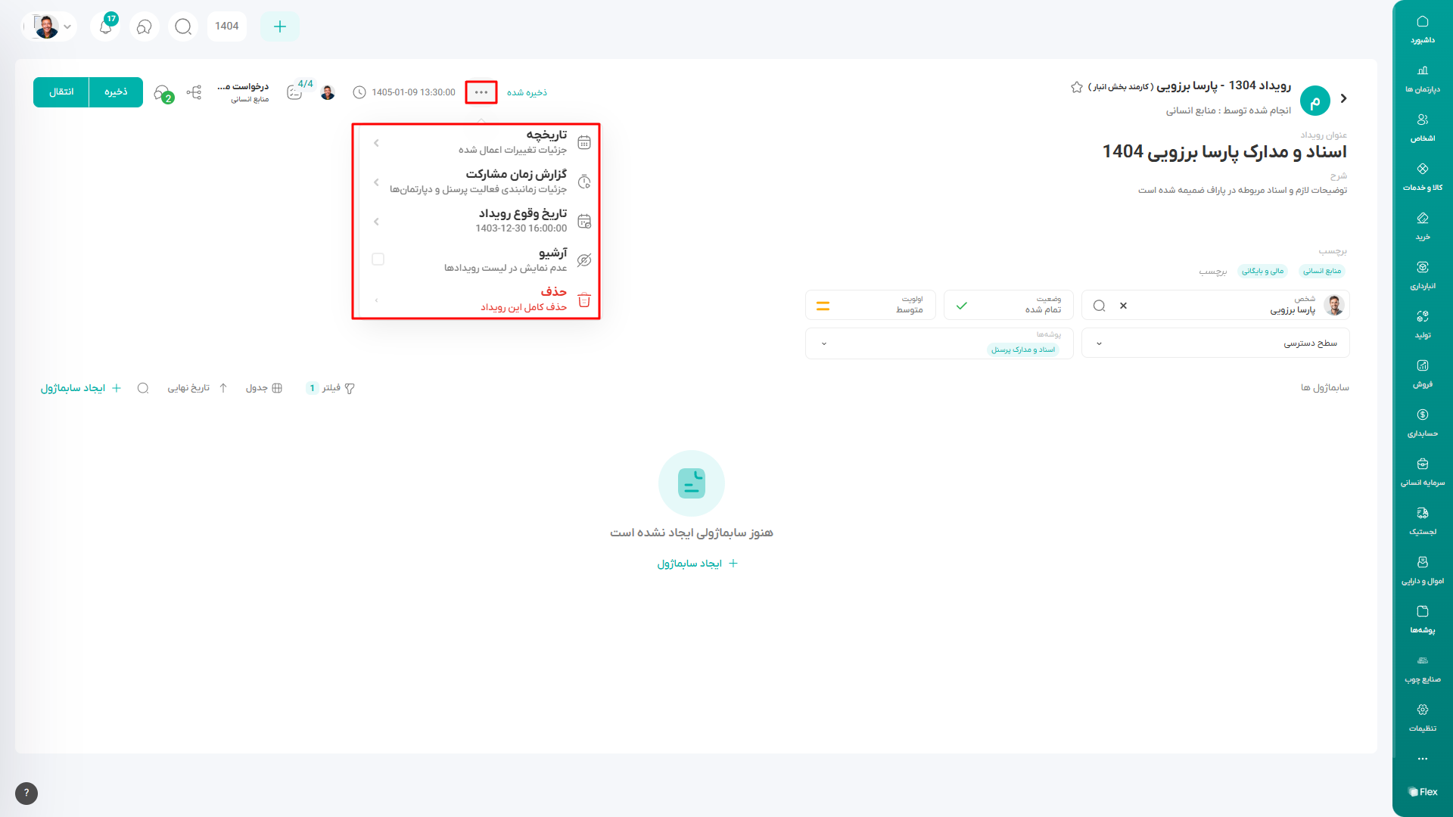Click the event title text field
The image size is (1453, 817).
[1224, 152]
